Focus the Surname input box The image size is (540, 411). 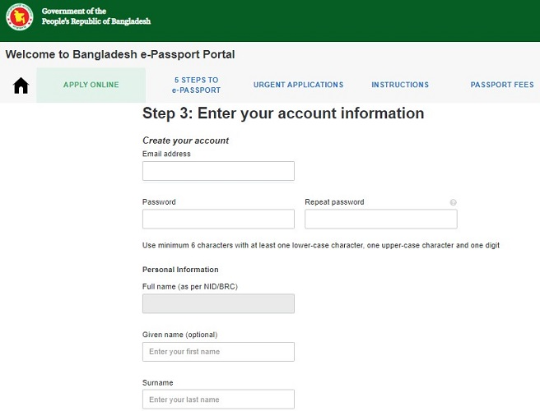218,399
